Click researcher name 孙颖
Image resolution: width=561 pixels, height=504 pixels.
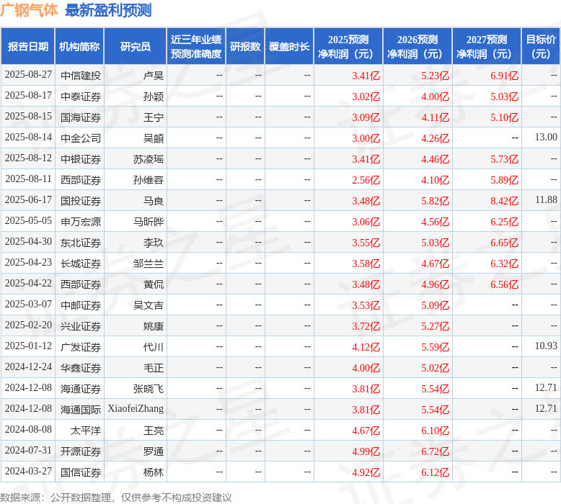click(154, 96)
